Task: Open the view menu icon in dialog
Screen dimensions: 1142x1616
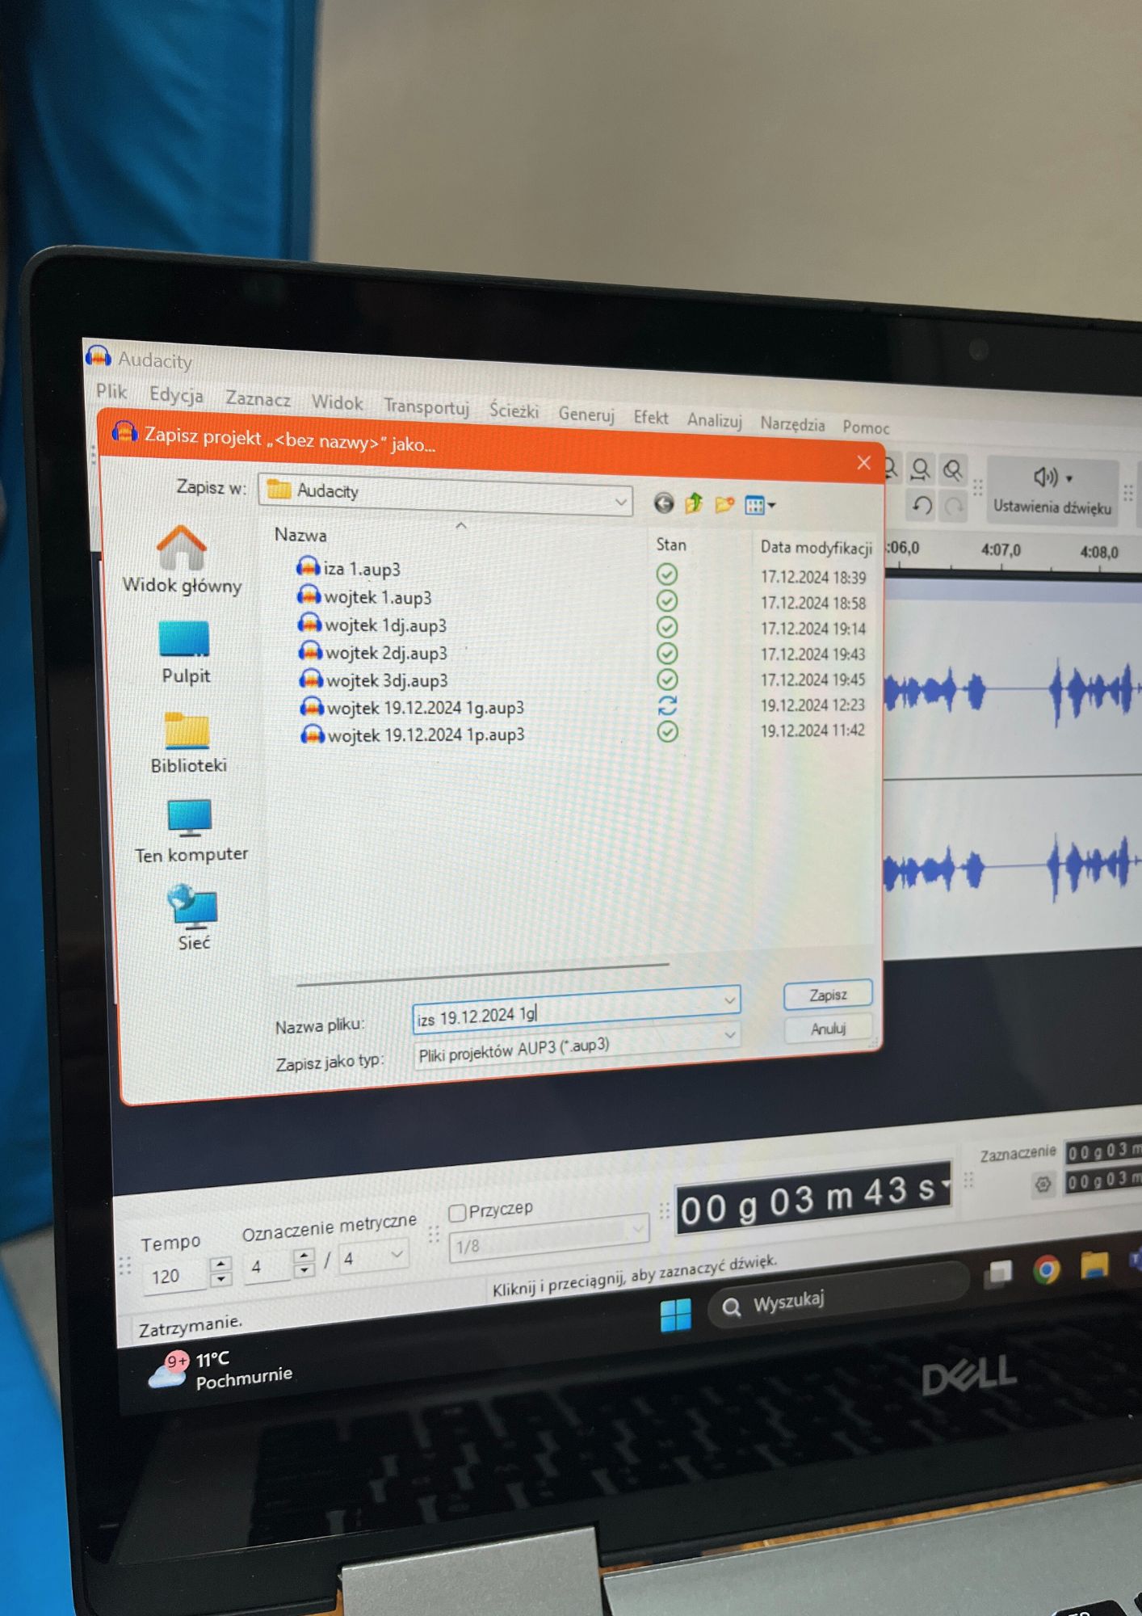Action: pyautogui.click(x=759, y=506)
